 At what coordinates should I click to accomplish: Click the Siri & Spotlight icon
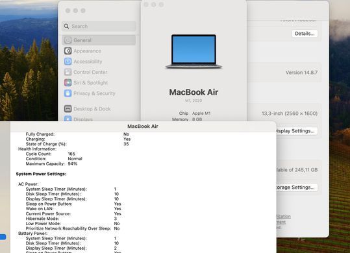[68, 82]
